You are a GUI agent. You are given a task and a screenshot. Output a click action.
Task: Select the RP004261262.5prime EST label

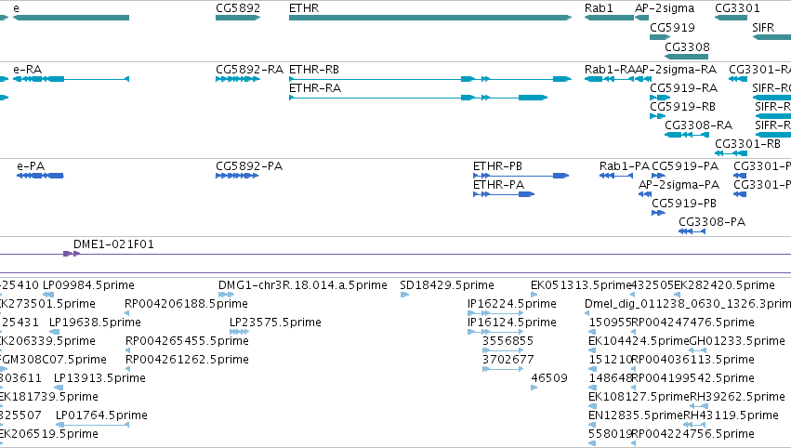tap(187, 360)
